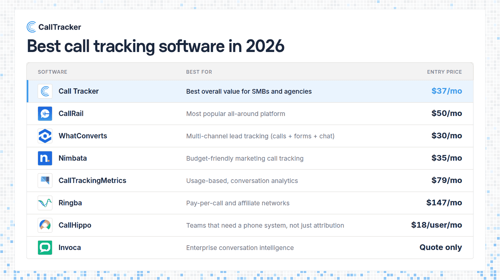The width and height of the screenshot is (500, 280).
Task: Click the 'Quote only' price
Action: (441, 247)
